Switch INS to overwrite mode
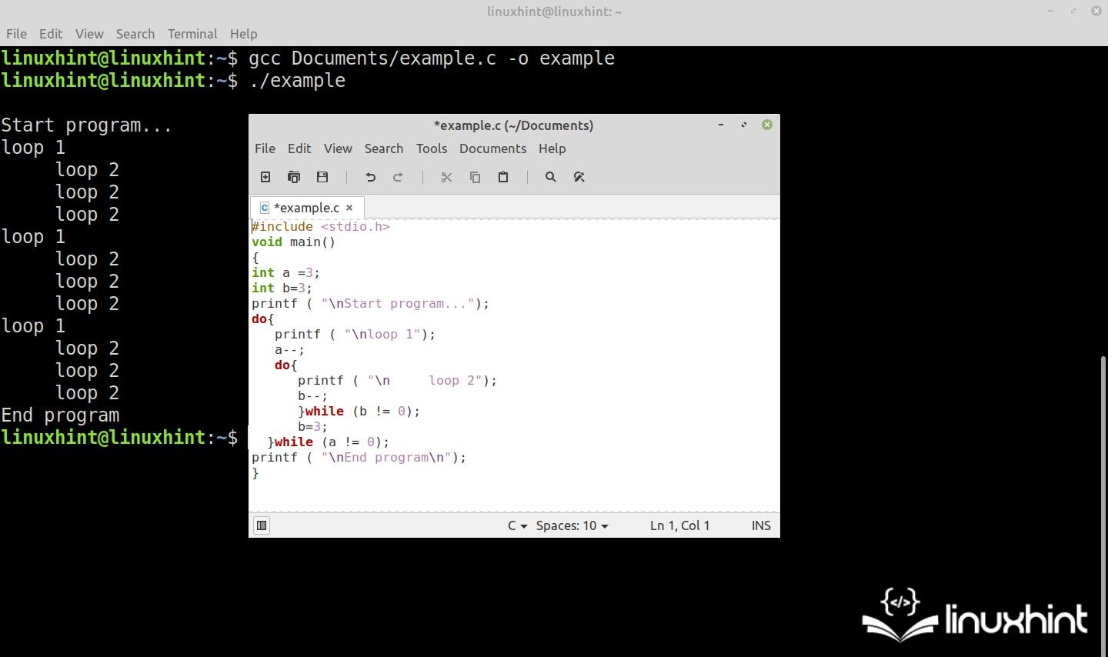 (760, 525)
